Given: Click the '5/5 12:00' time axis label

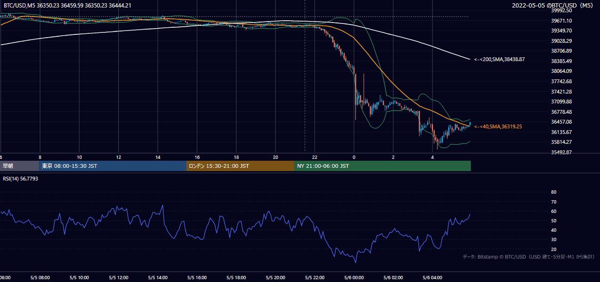Looking at the screenshot, I should [118, 278].
